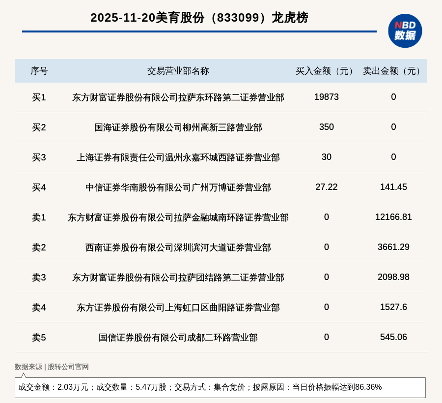
Task: Click 中信证券华南广州万博证券营业部 name
Action: (178, 187)
